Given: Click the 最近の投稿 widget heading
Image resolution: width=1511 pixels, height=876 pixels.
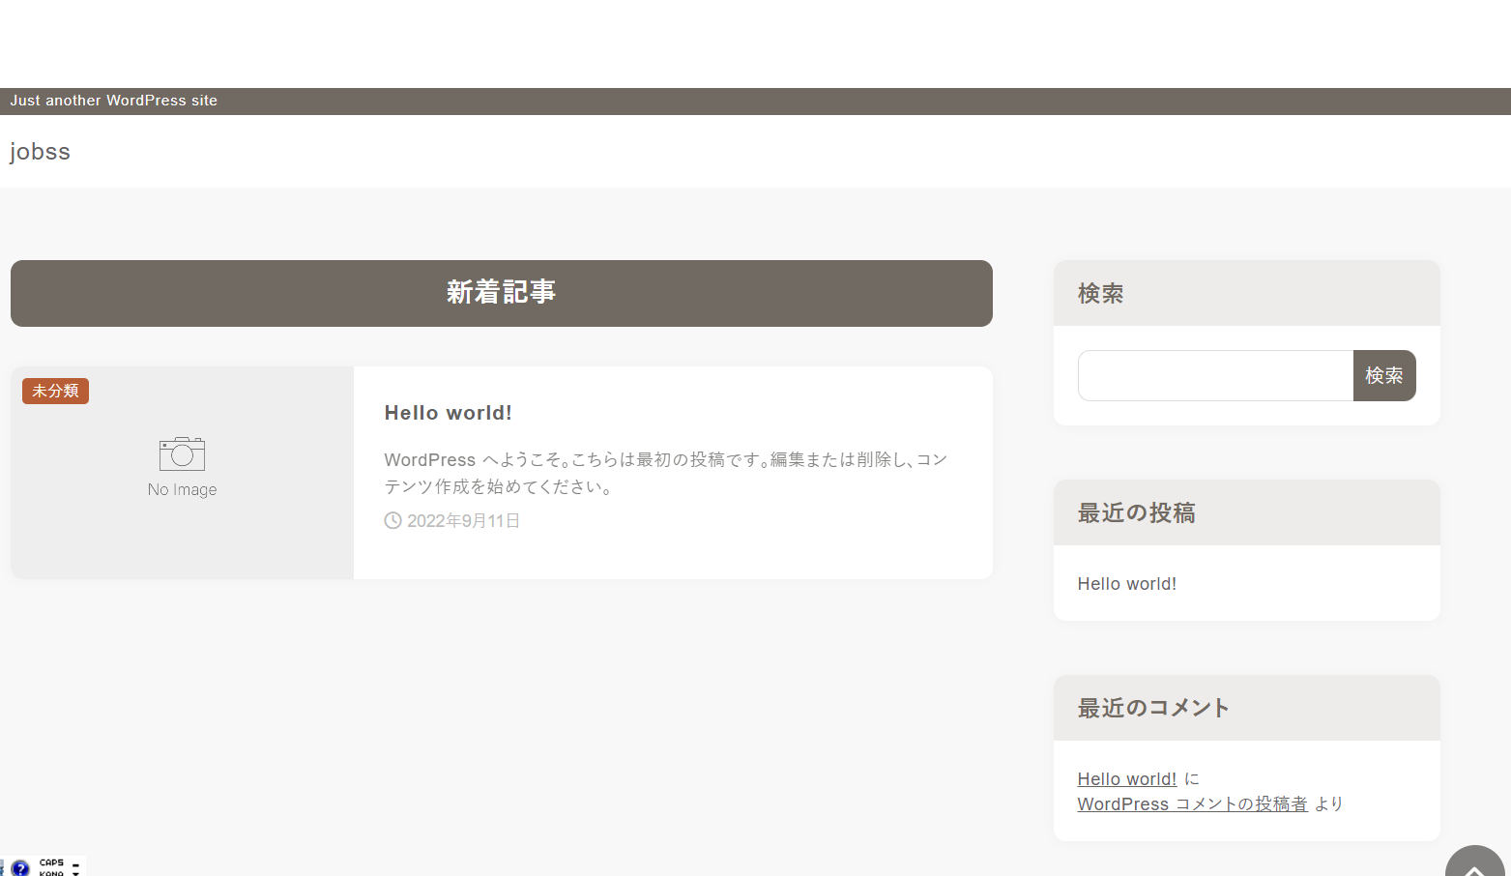Looking at the screenshot, I should pos(1137,512).
